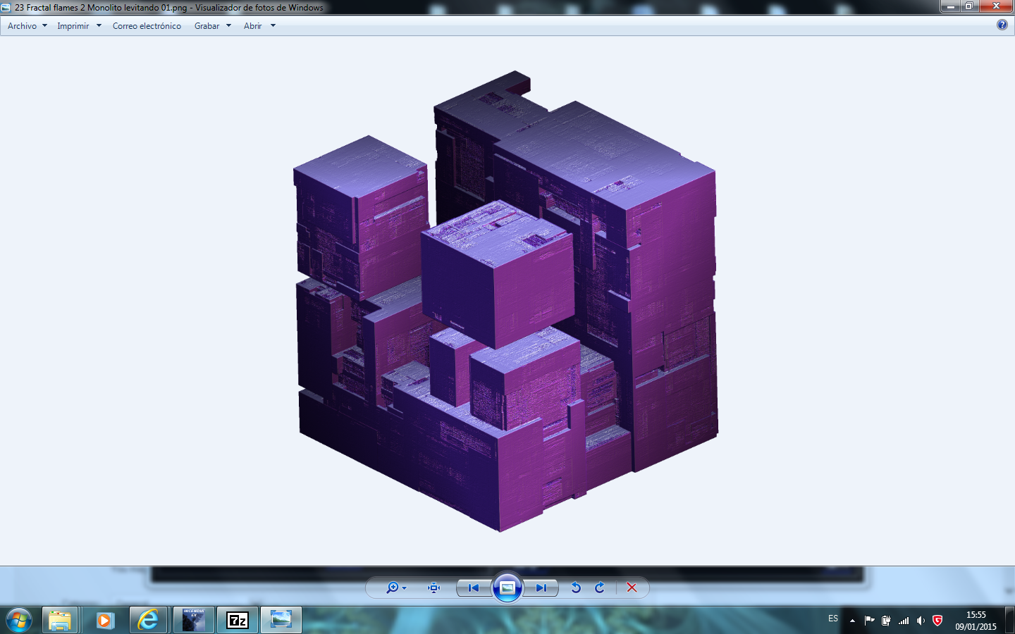Image resolution: width=1015 pixels, height=634 pixels.
Task: Rotate the image counterclockwise
Action: click(576, 588)
